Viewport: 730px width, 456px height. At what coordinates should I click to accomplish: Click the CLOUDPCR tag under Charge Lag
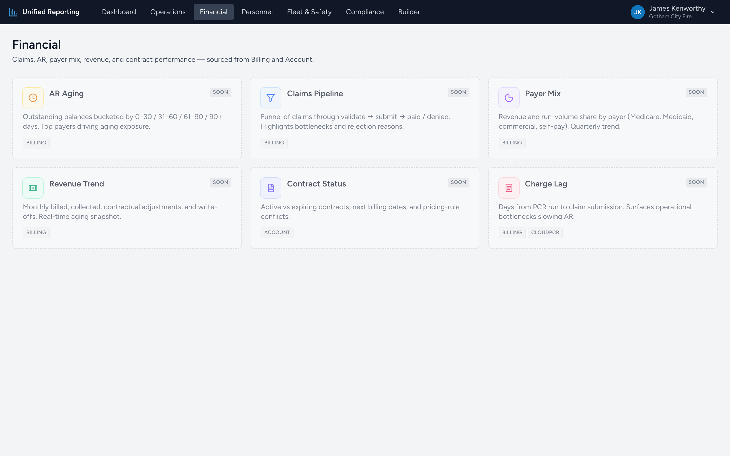click(545, 233)
